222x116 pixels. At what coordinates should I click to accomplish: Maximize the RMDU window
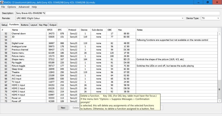click(207, 2)
